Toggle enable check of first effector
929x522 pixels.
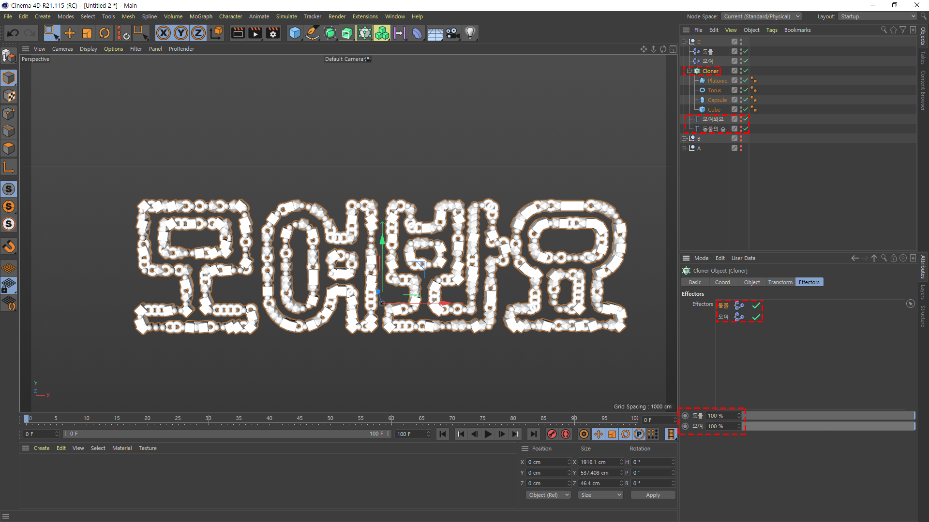click(x=756, y=305)
